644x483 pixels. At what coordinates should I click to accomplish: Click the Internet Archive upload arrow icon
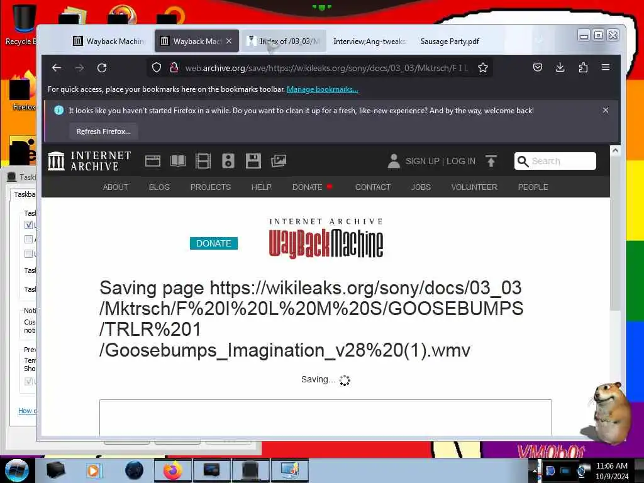pyautogui.click(x=491, y=161)
